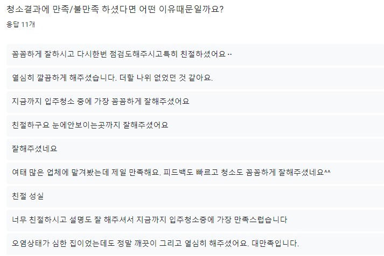The width and height of the screenshot is (384, 256).
Task: Click the words 대만족입니다 in the last response
Action: (x=275, y=244)
